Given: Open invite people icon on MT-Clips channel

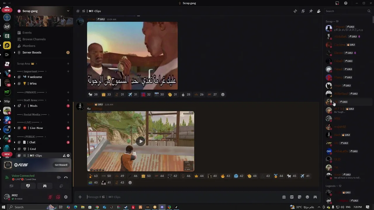Looking at the screenshot, I should coord(64,156).
